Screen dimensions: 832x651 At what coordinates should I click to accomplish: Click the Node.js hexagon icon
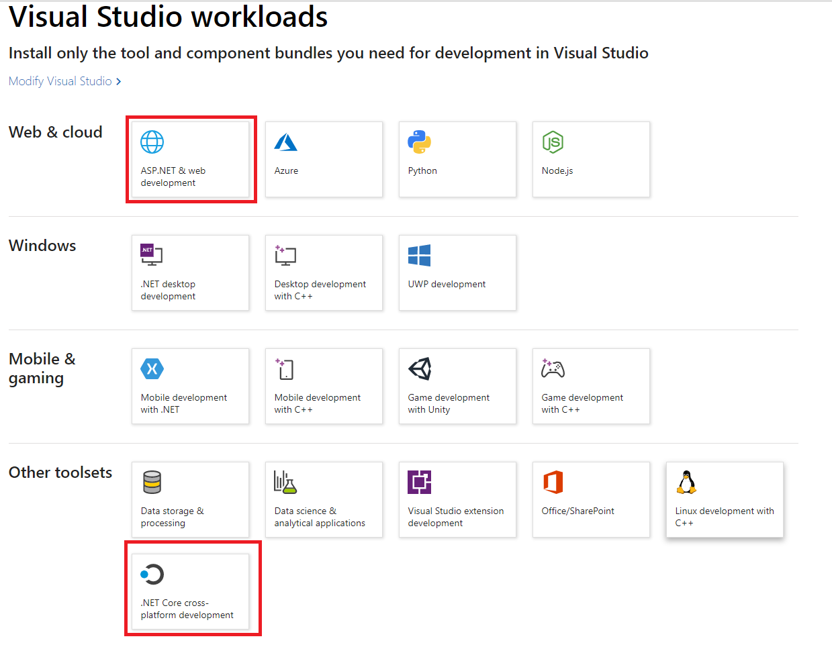[553, 142]
